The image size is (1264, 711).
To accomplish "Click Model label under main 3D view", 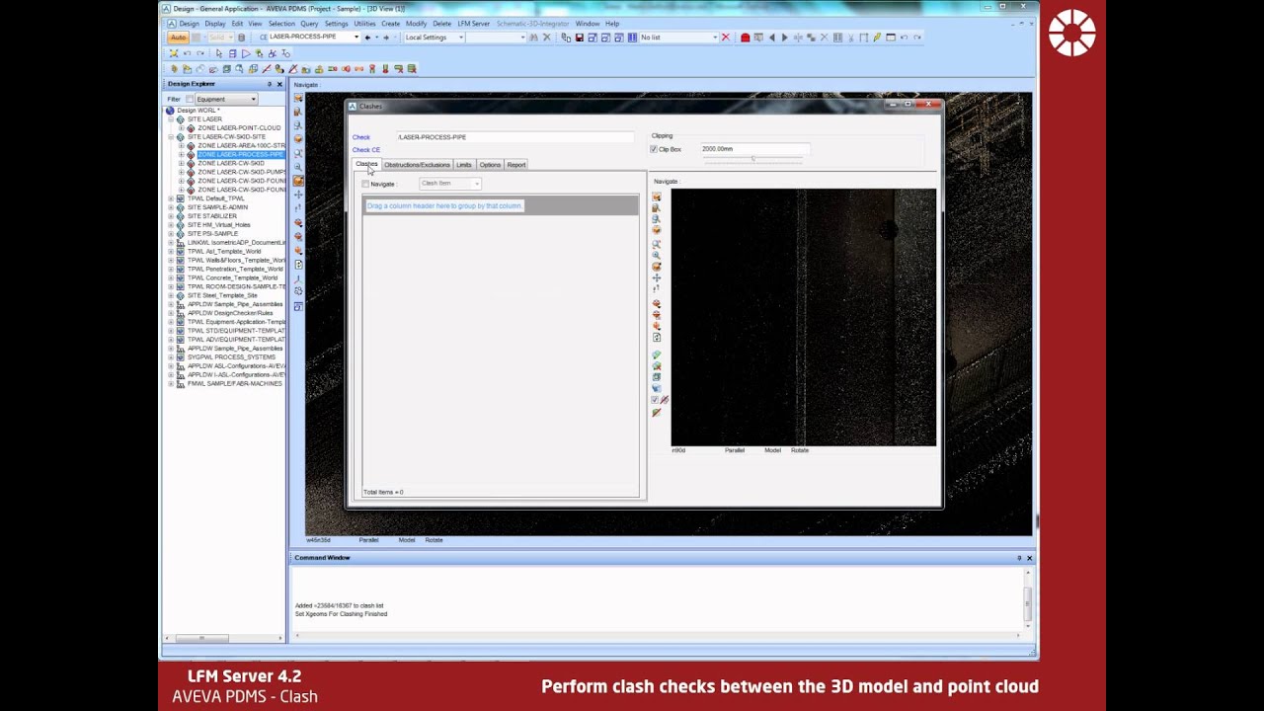I will [x=407, y=540].
